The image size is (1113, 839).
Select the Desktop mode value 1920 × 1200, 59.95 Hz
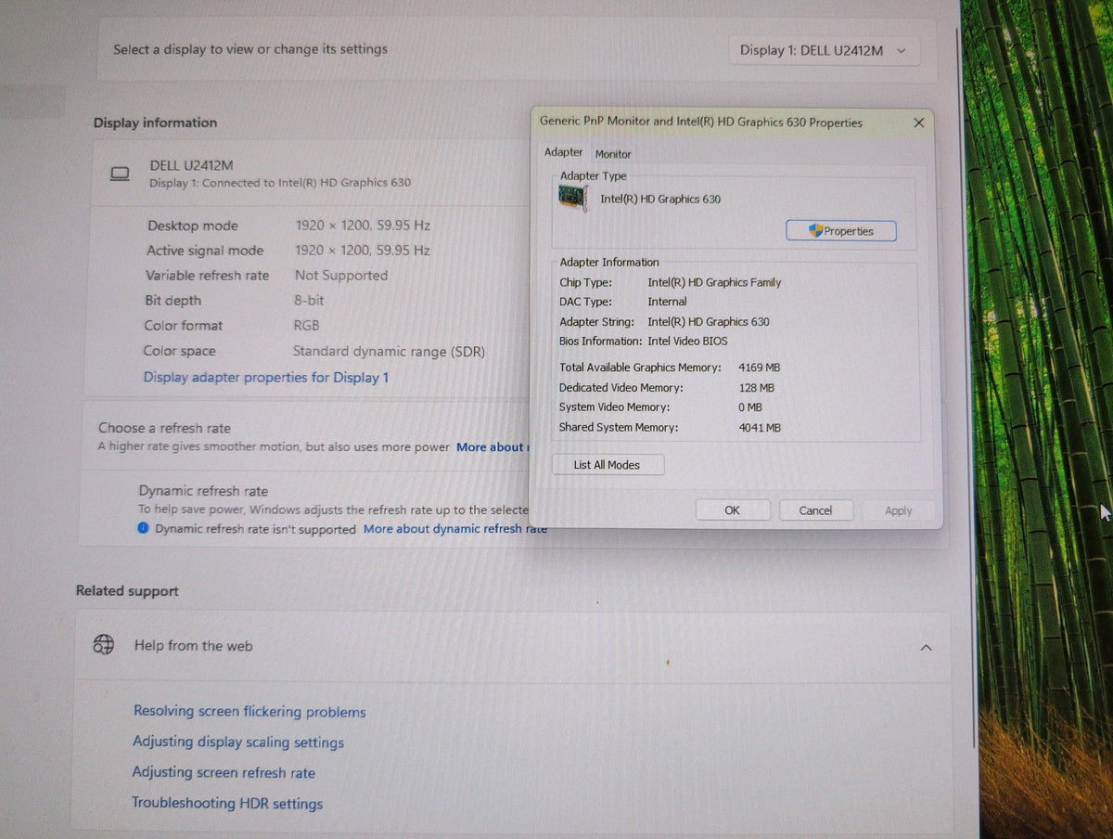pyautogui.click(x=363, y=226)
